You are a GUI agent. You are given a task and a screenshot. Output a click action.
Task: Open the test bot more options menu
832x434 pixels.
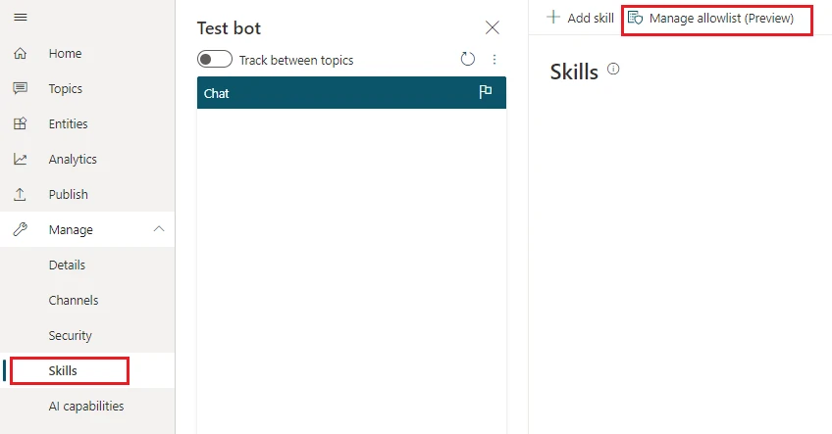click(x=494, y=60)
